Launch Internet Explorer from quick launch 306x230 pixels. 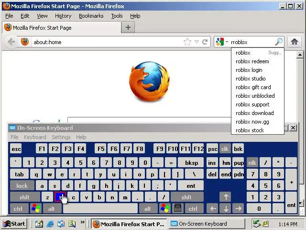pos(50,224)
